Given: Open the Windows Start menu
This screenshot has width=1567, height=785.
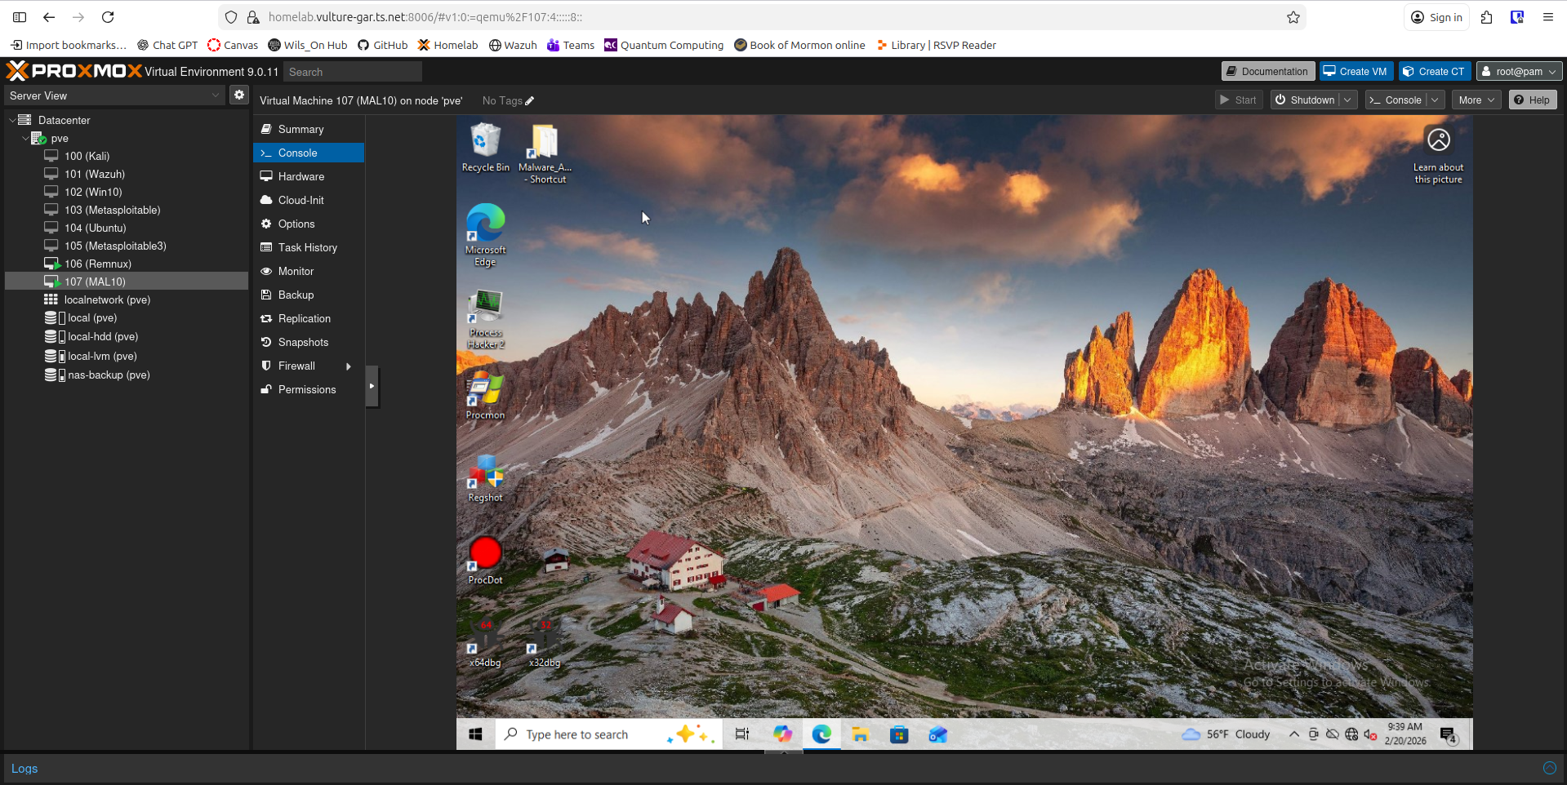Looking at the screenshot, I should (x=475, y=734).
